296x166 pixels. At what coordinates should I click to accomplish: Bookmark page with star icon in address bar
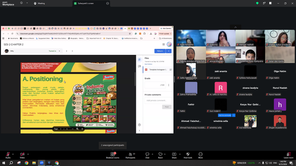coord(129,34)
